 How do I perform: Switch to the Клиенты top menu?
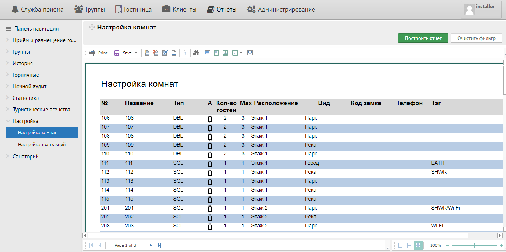pos(179,10)
